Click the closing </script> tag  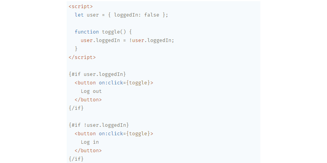coord(82,57)
